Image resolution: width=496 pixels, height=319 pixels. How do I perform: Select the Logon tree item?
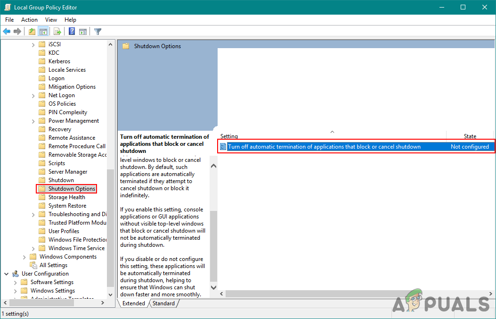(57, 78)
